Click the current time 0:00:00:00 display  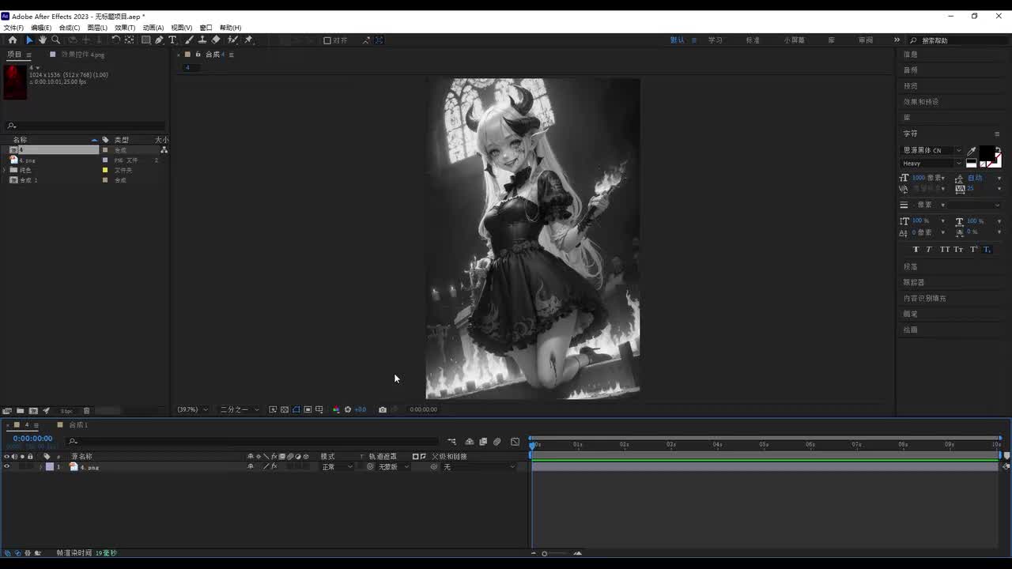pyautogui.click(x=32, y=439)
